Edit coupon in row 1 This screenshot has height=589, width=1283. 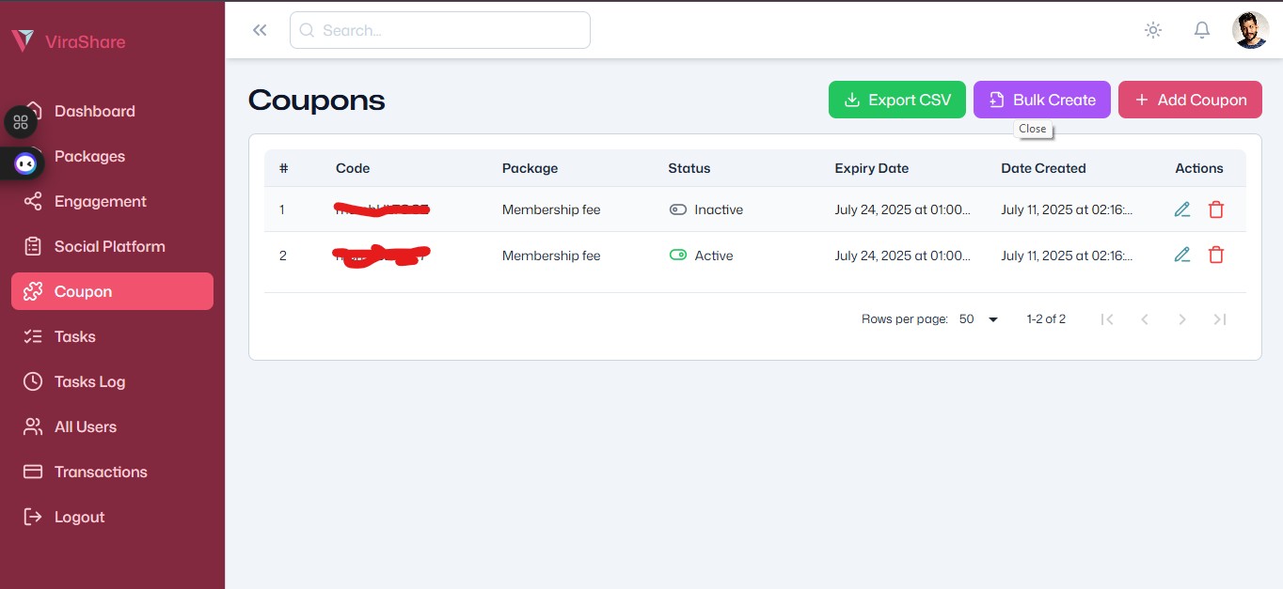click(1182, 209)
